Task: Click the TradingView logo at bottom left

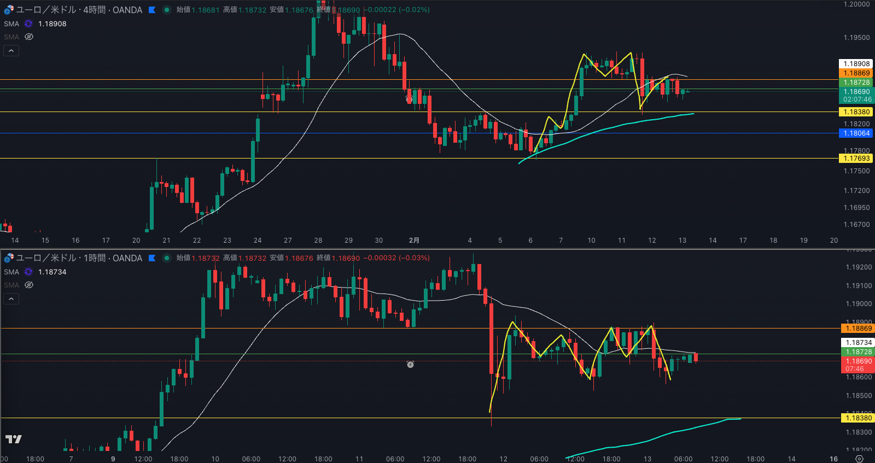Action: pyautogui.click(x=14, y=439)
